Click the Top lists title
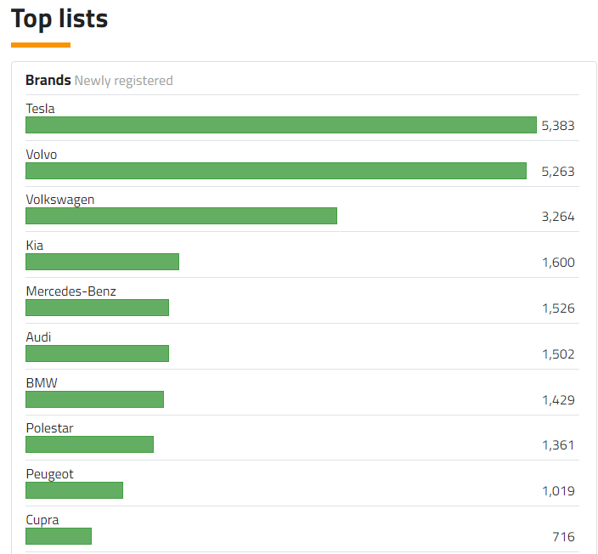The height and width of the screenshot is (554, 598). pyautogui.click(x=59, y=19)
